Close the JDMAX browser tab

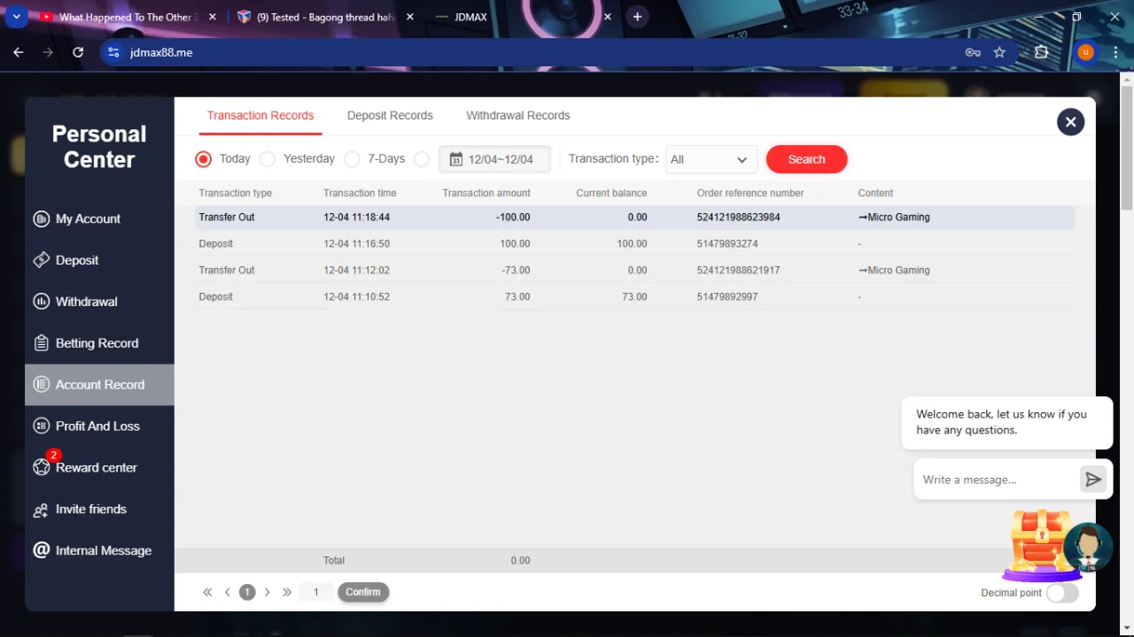tap(608, 17)
